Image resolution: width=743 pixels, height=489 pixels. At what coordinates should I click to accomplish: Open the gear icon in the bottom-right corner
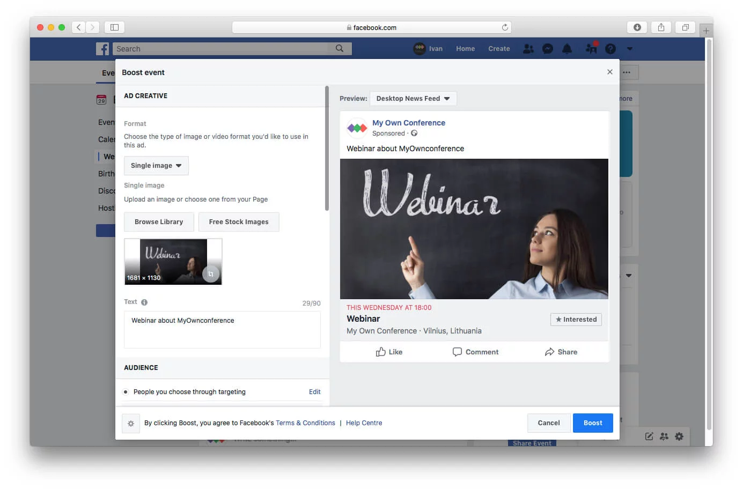click(679, 436)
